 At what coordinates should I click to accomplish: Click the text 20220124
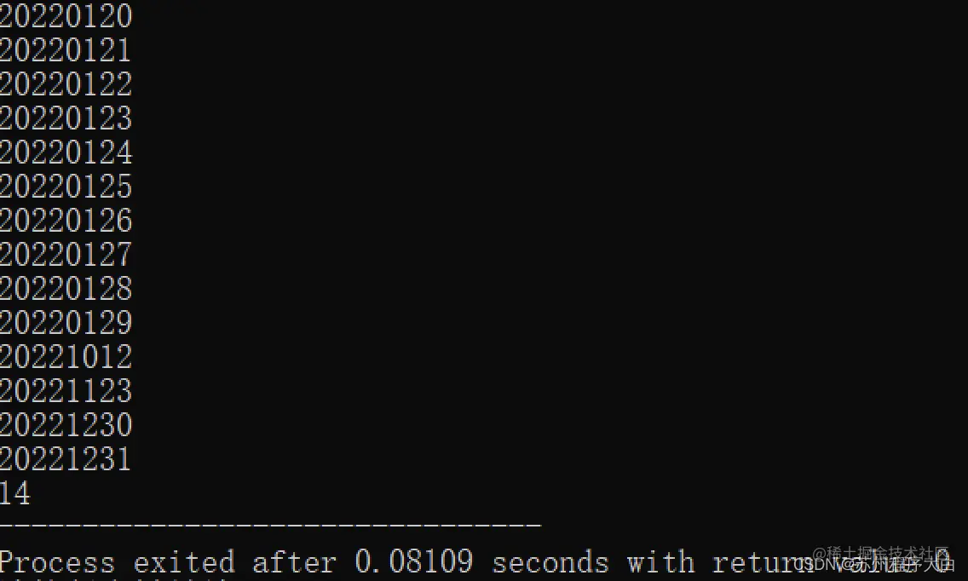tap(66, 152)
